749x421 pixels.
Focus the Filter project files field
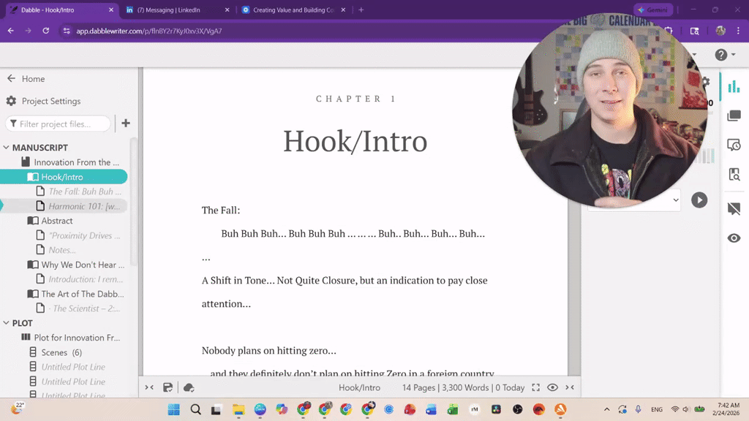[59, 124]
